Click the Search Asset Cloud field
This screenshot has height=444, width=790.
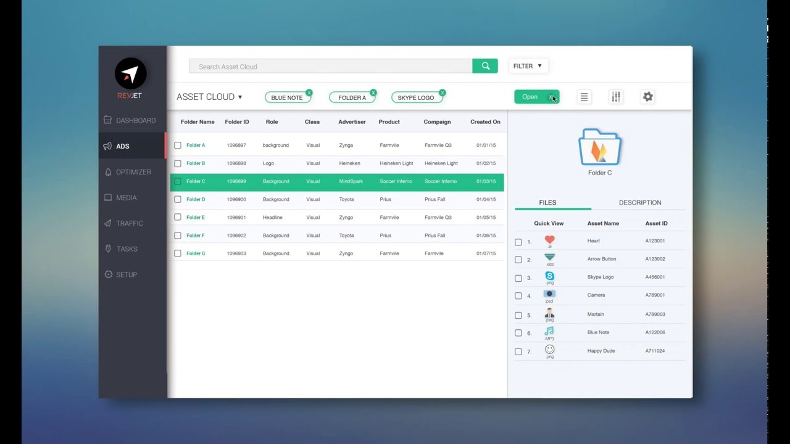pyautogui.click(x=330, y=66)
